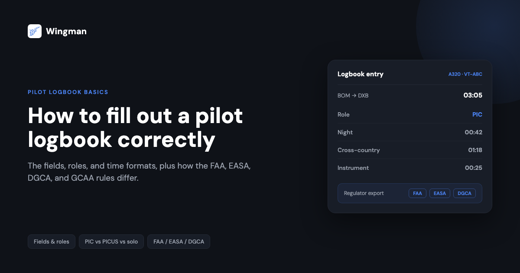Select the DGCA regulator export chip
Viewport: 520px width, 273px height.
465,193
